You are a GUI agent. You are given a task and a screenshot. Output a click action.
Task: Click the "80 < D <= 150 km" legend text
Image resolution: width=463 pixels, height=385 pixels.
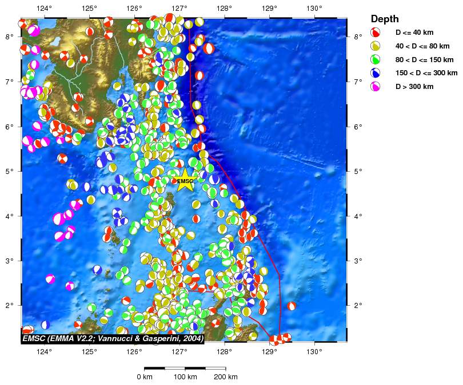(424, 59)
